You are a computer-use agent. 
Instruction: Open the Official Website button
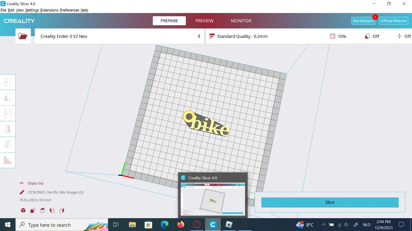coord(393,21)
